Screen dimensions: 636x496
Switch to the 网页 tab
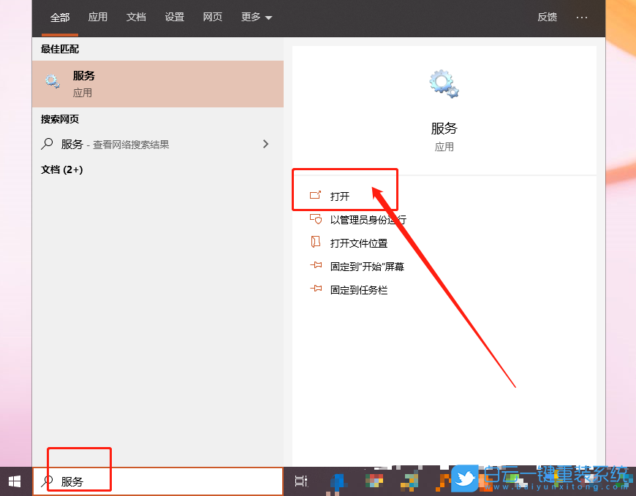pyautogui.click(x=212, y=18)
